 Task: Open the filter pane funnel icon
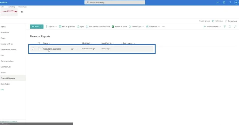pos(225,27)
